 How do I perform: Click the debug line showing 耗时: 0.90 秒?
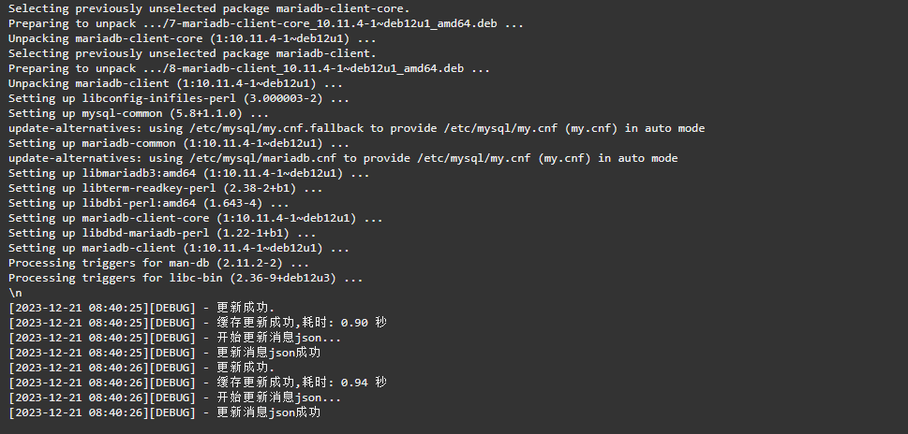pos(198,323)
